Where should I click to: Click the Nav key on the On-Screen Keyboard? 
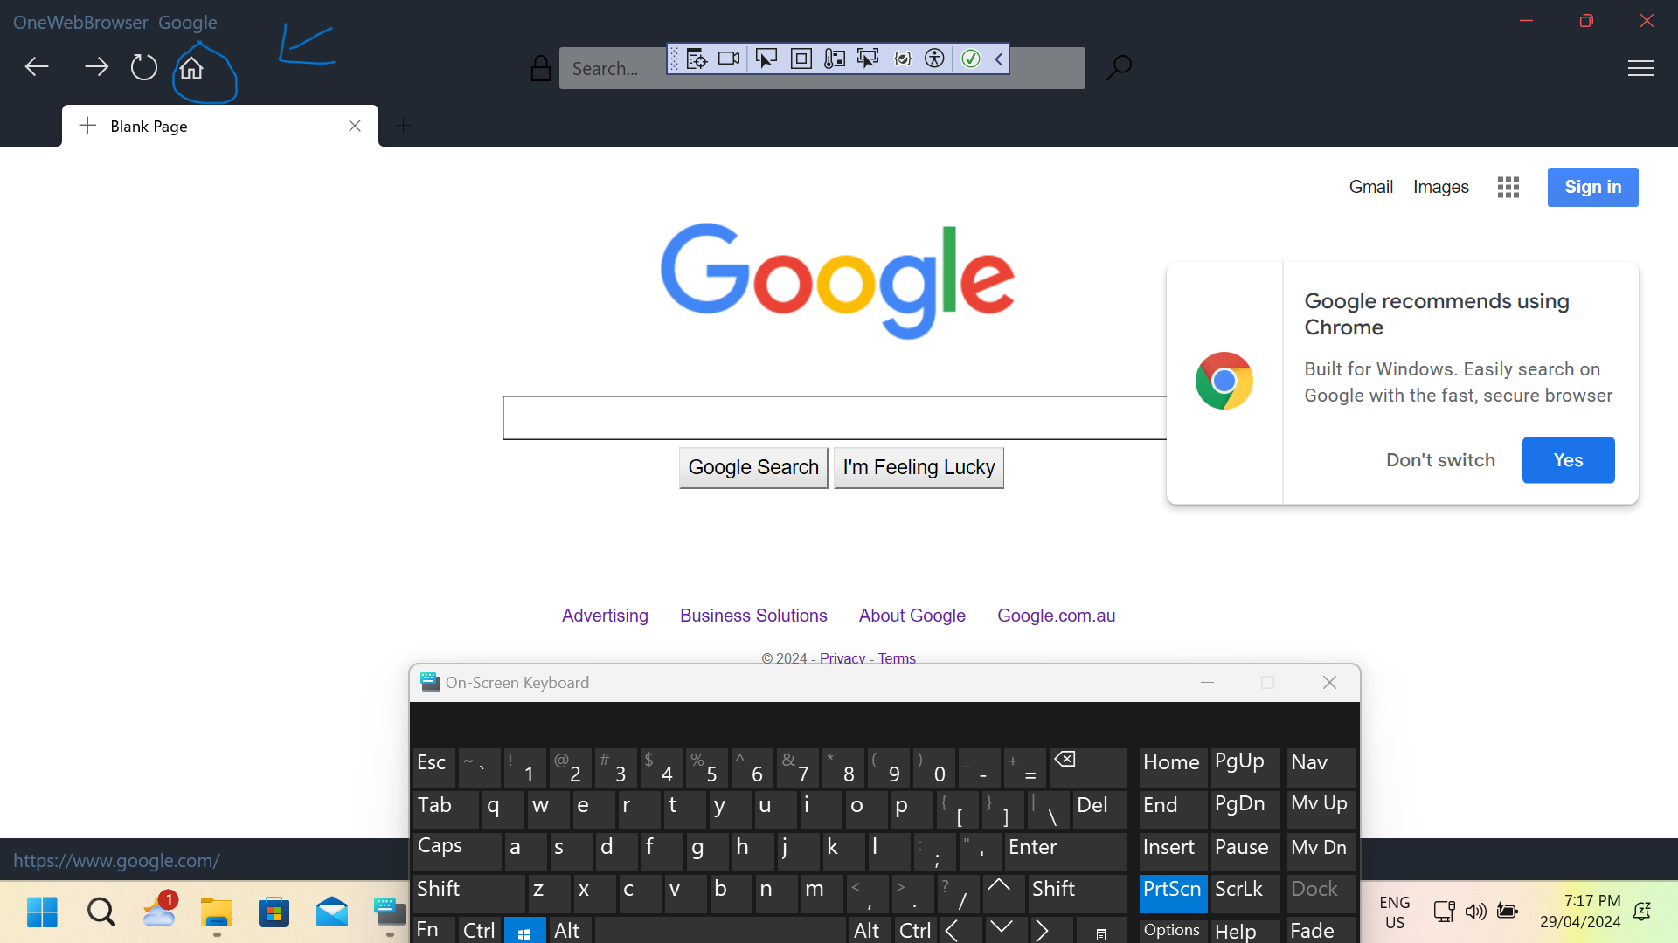click(x=1321, y=767)
